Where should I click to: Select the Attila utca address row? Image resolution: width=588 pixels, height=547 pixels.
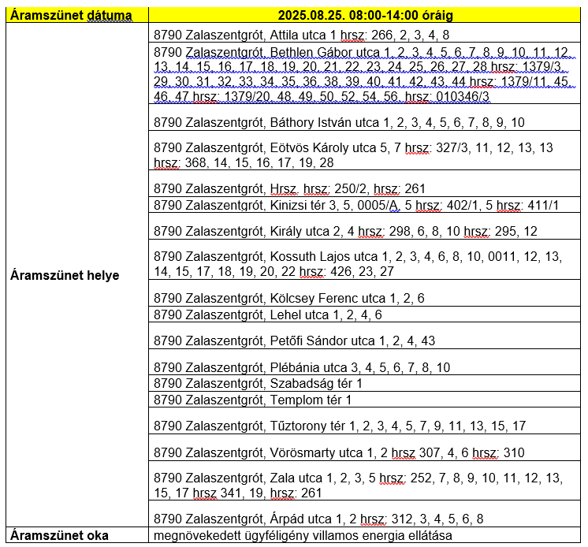click(x=364, y=33)
